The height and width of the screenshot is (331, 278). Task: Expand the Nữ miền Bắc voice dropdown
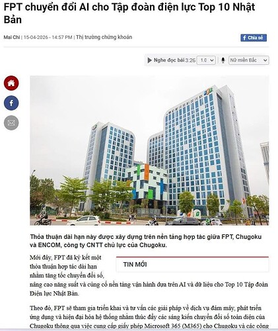point(249,60)
